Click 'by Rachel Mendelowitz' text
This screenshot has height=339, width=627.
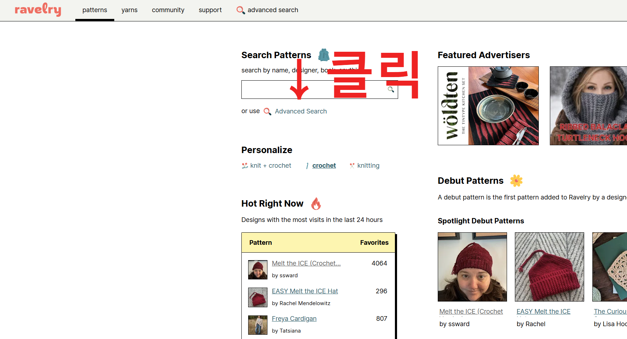[301, 303]
